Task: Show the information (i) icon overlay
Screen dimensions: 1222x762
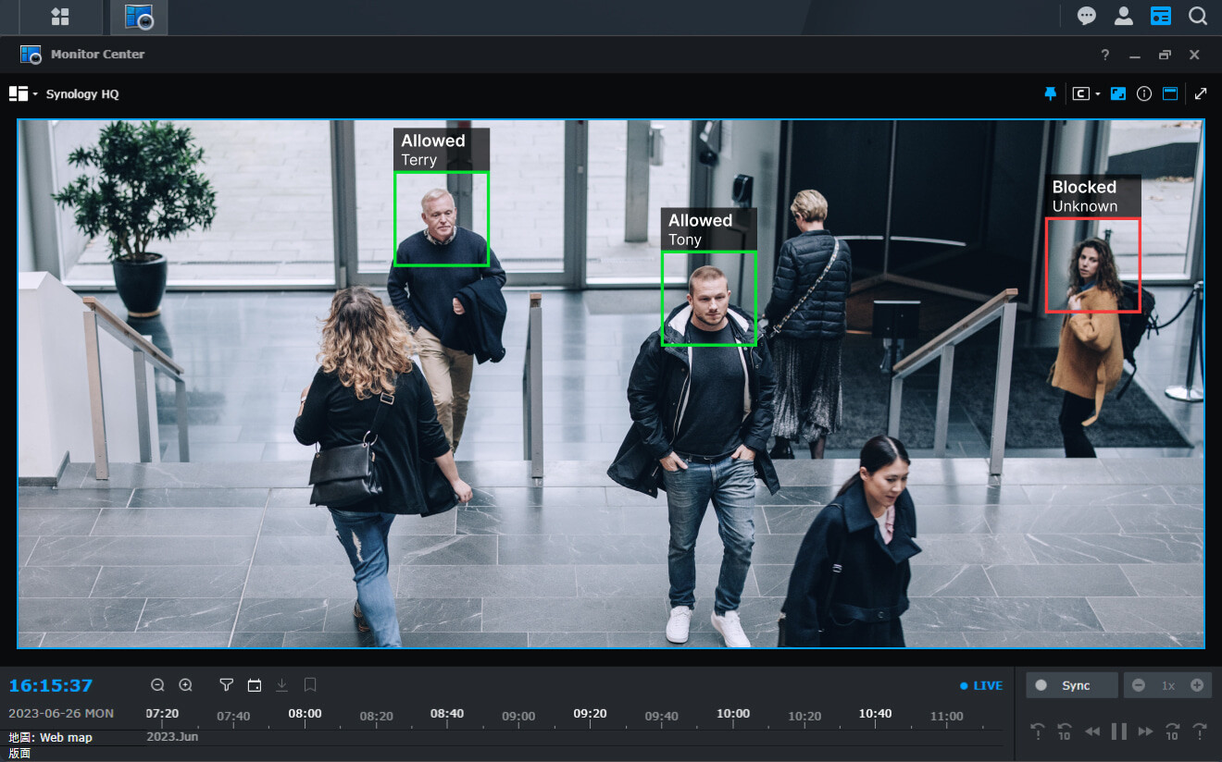Action: tap(1144, 93)
